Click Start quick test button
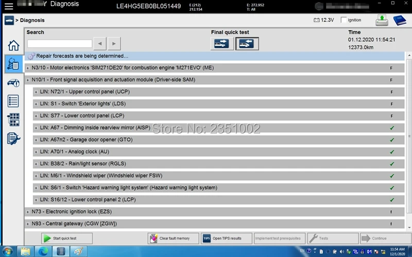 tap(67, 238)
